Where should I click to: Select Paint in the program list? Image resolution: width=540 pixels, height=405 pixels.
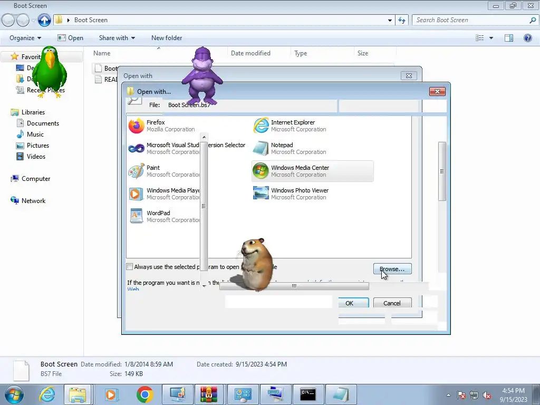point(163,171)
